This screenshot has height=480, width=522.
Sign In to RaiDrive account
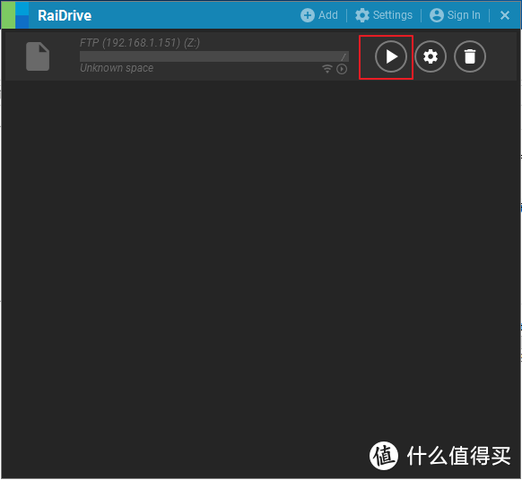pos(455,15)
